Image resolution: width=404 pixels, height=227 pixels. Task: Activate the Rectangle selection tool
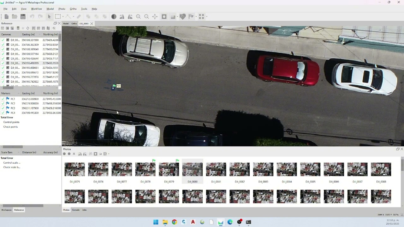pos(58,16)
